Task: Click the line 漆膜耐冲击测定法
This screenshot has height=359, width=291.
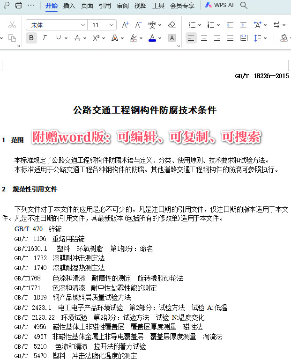Action: click(x=79, y=258)
